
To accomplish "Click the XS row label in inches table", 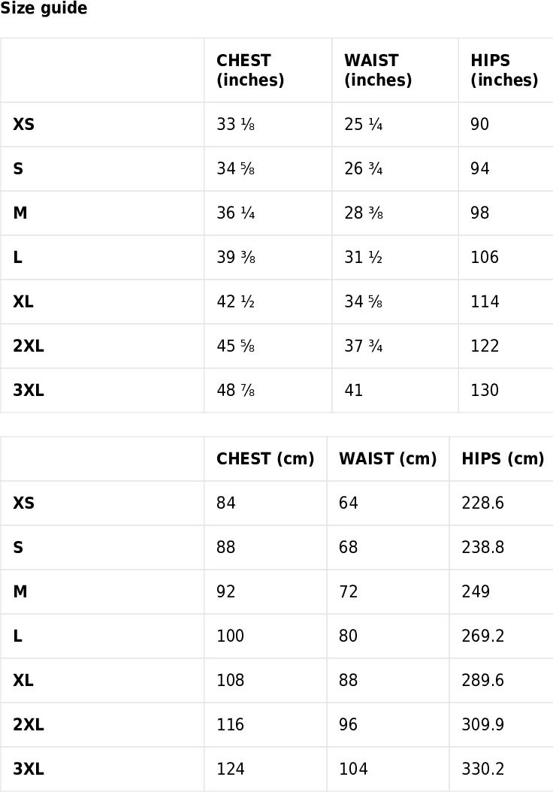I will [x=24, y=124].
